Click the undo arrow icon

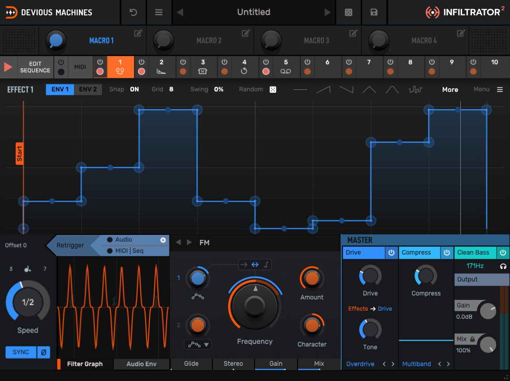pos(133,13)
